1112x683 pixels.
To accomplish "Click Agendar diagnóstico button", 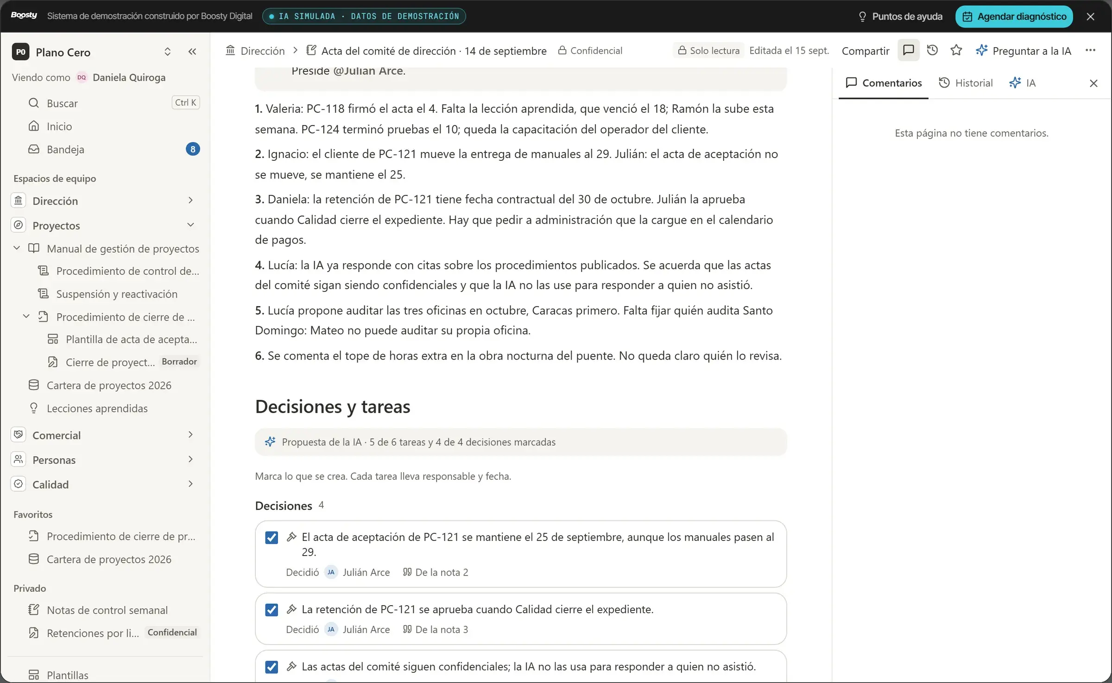I will point(1014,17).
